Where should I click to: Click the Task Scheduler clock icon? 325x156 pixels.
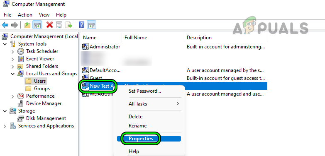20,51
